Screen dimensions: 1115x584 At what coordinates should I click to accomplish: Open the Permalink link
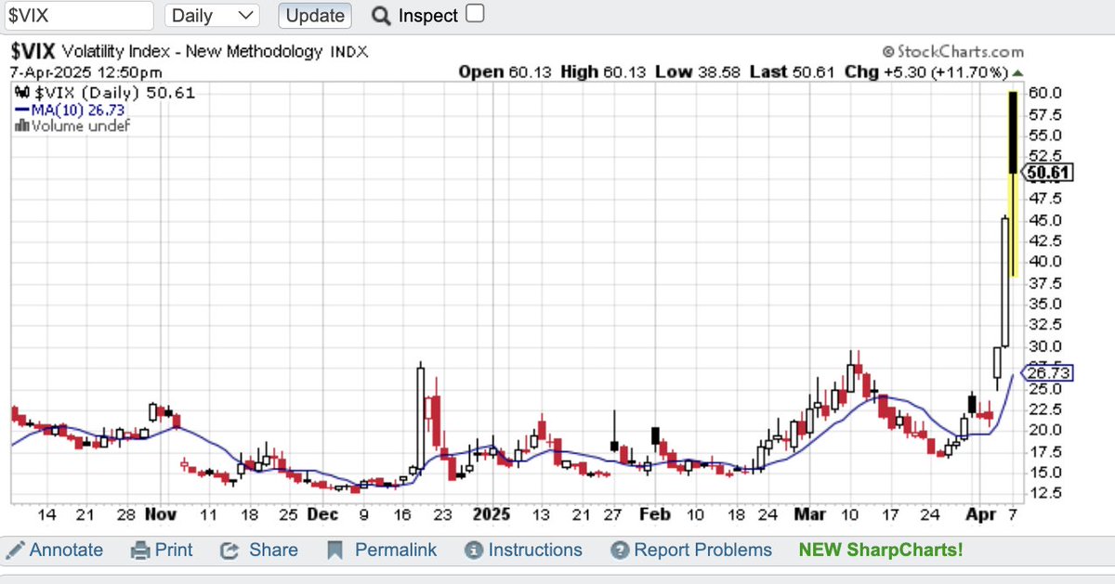point(396,550)
